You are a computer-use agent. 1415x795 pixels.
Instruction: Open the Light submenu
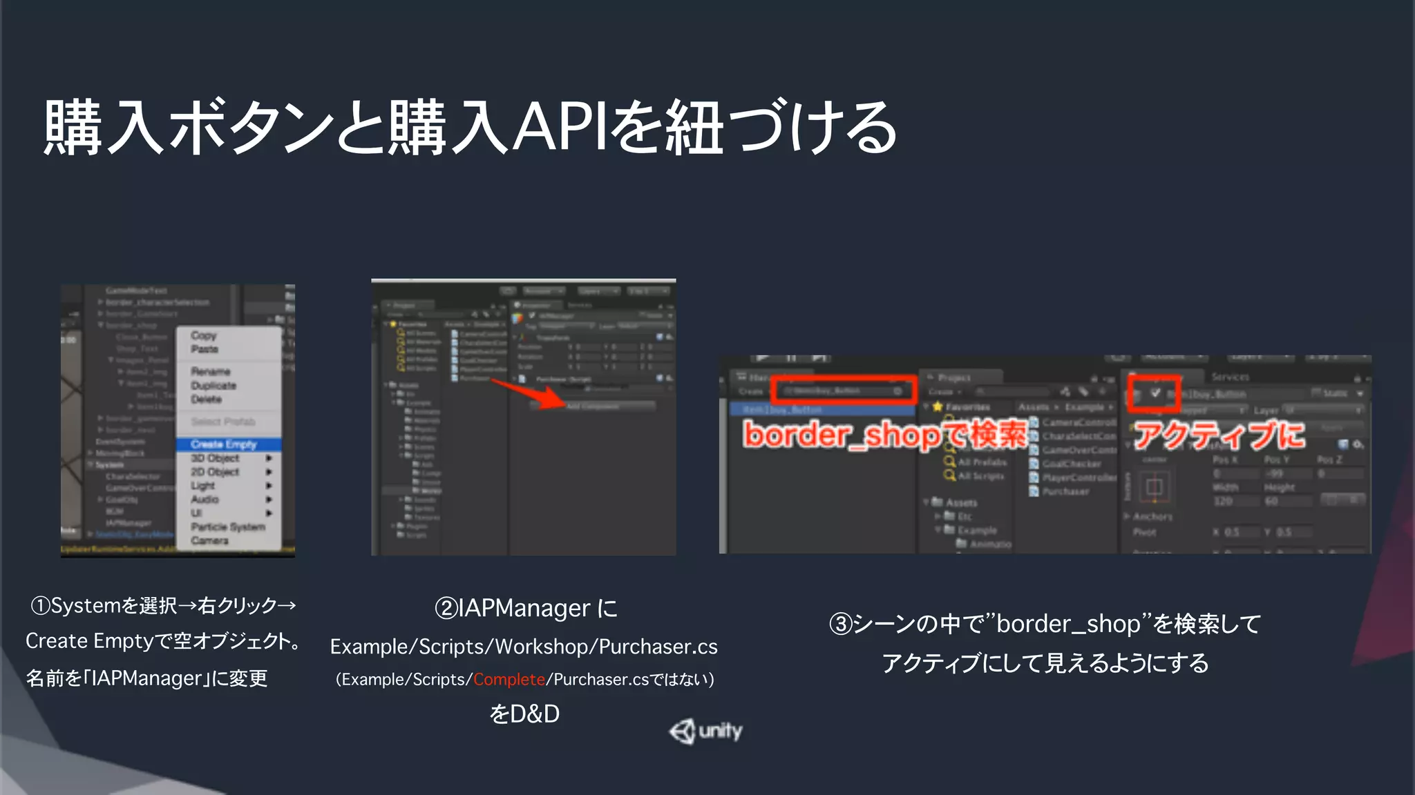click(228, 486)
